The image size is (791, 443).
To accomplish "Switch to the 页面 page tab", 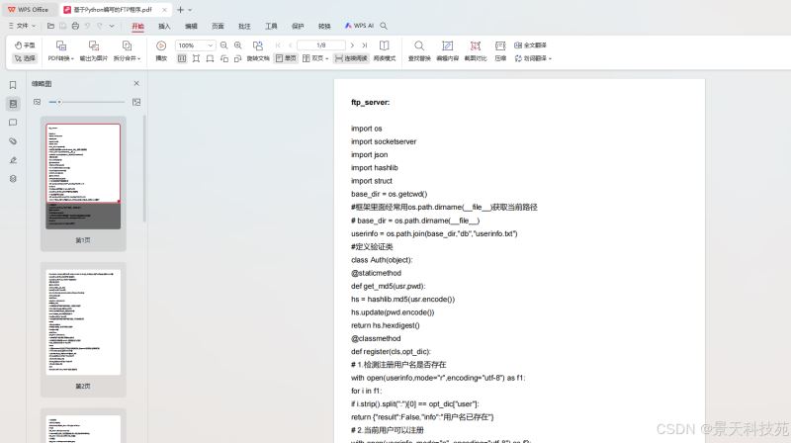I will (218, 27).
